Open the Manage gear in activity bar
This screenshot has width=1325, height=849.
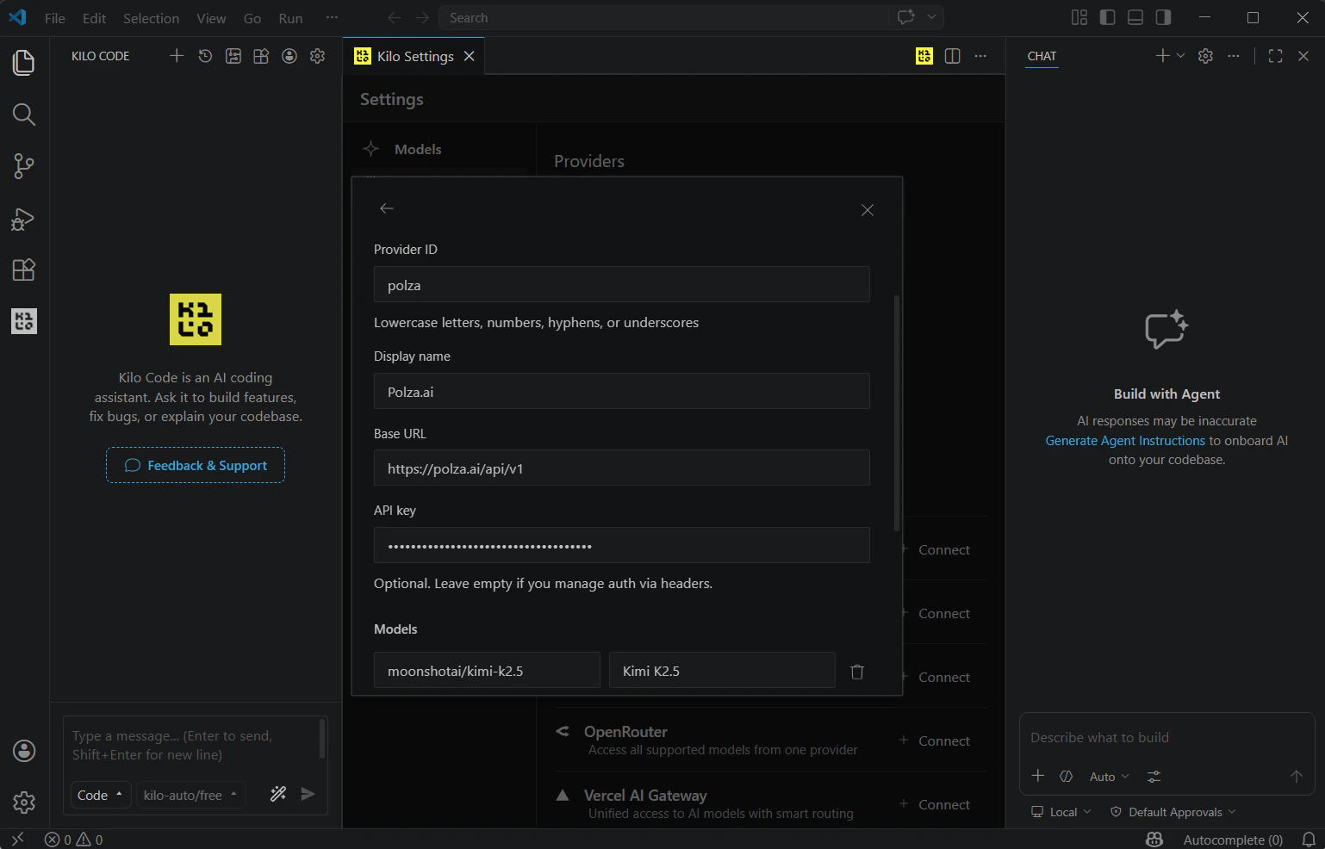click(x=24, y=803)
